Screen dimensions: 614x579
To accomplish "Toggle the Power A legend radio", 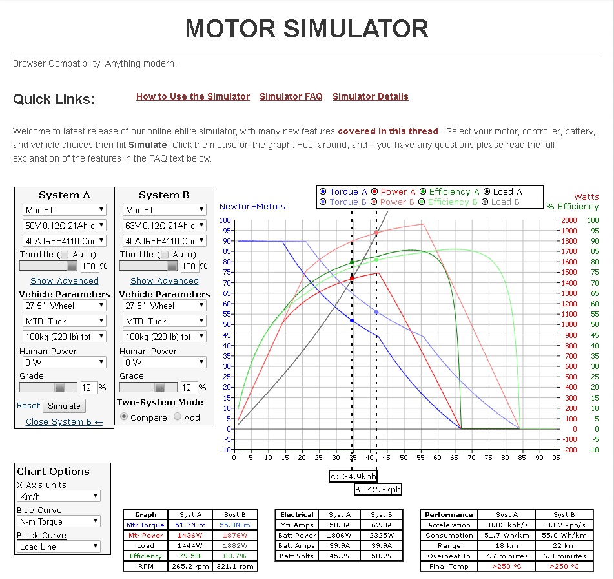I will coord(374,192).
